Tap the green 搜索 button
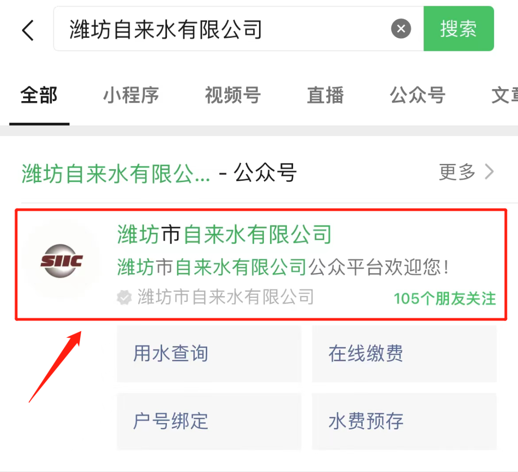The height and width of the screenshot is (472, 518). pyautogui.click(x=459, y=29)
